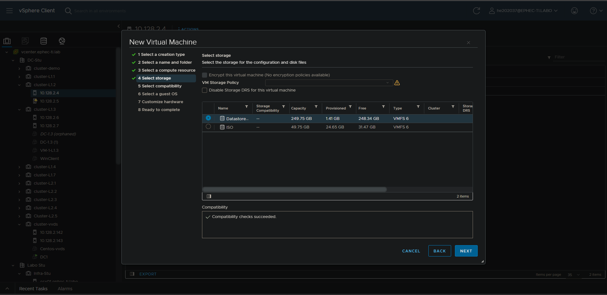Filter the Type column

click(x=418, y=107)
